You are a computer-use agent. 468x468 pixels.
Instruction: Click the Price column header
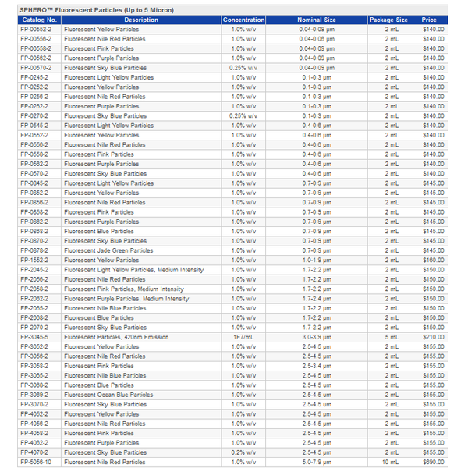click(429, 19)
